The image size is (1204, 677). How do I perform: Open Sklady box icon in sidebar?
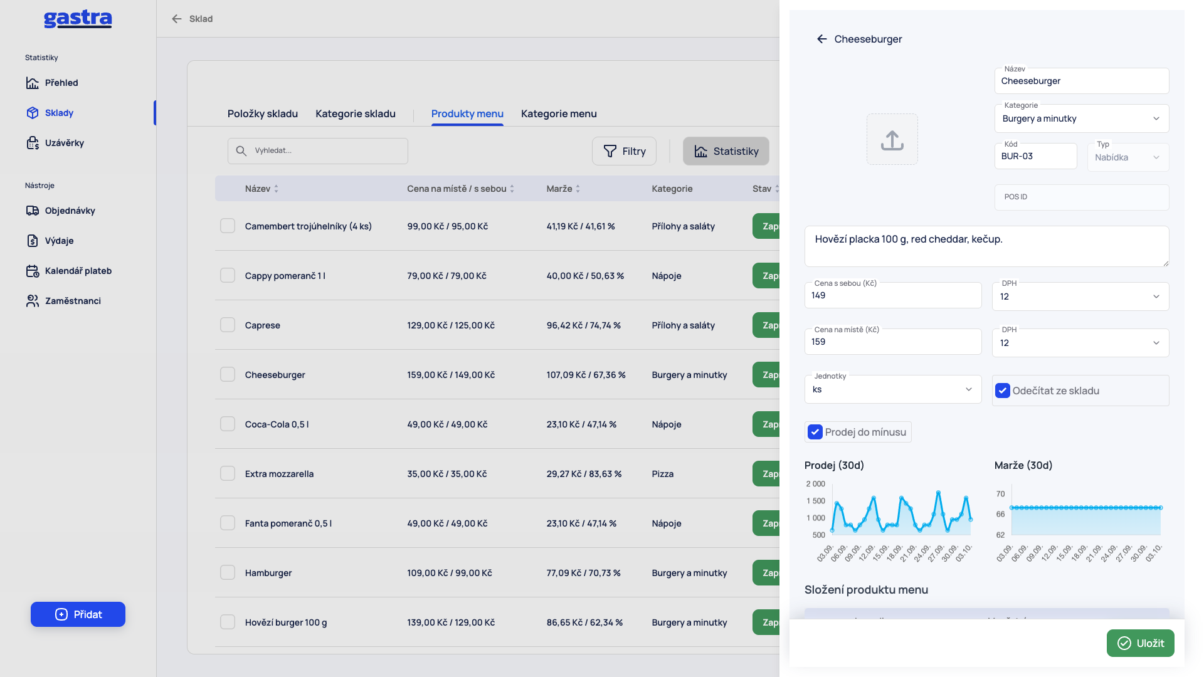tap(33, 113)
